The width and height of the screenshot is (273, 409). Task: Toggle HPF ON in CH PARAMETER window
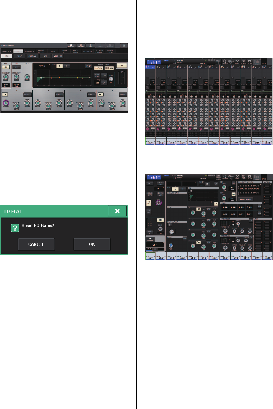(x=6, y=67)
